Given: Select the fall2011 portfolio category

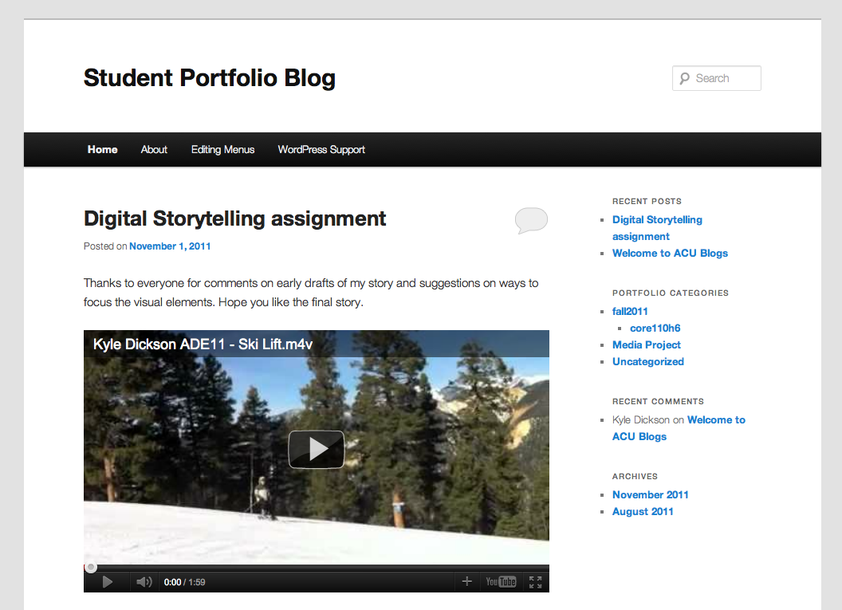Looking at the screenshot, I should point(630,311).
